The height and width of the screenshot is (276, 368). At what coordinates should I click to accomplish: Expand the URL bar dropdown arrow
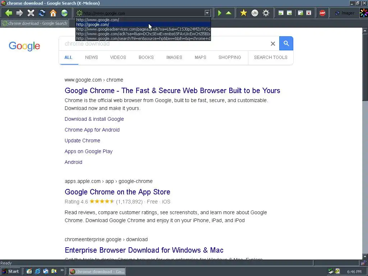pos(207,13)
